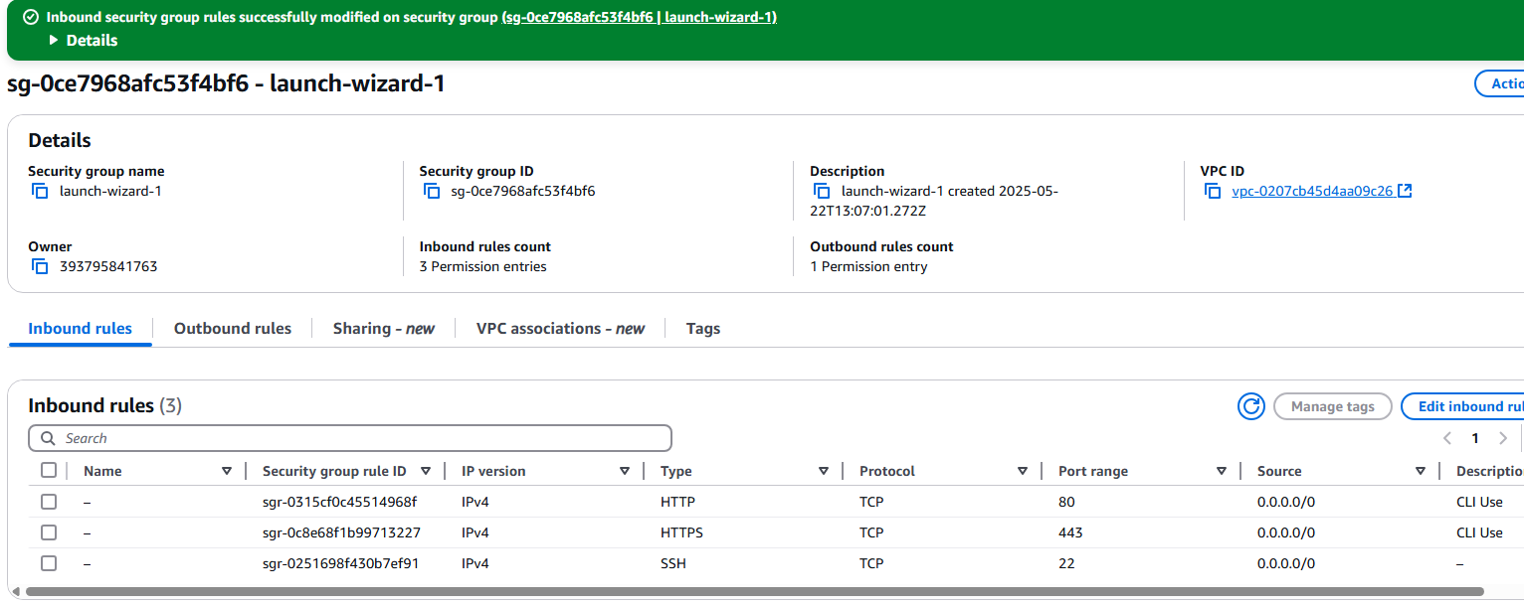Viewport: 1524px width, 605px height.
Task: Open the Actions dropdown button
Action: 1499,83
